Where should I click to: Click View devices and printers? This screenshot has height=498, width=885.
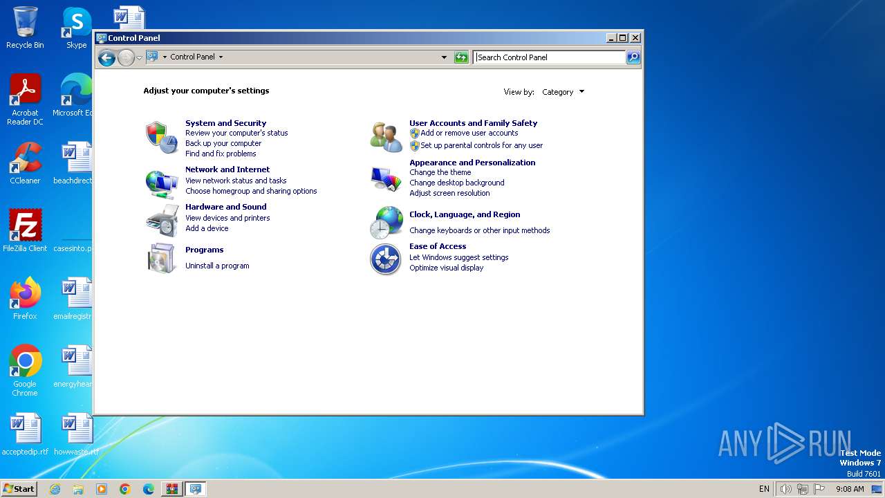click(x=227, y=218)
